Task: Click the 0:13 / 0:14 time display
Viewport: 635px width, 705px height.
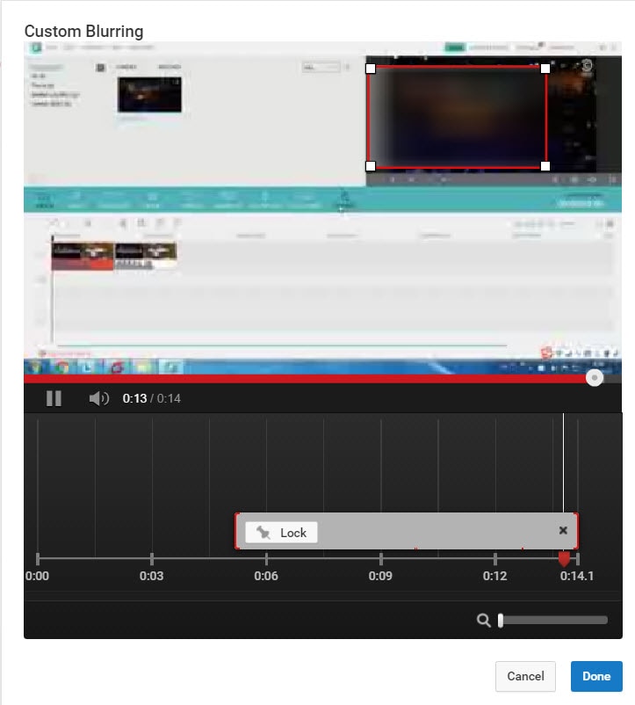Action: 152,398
